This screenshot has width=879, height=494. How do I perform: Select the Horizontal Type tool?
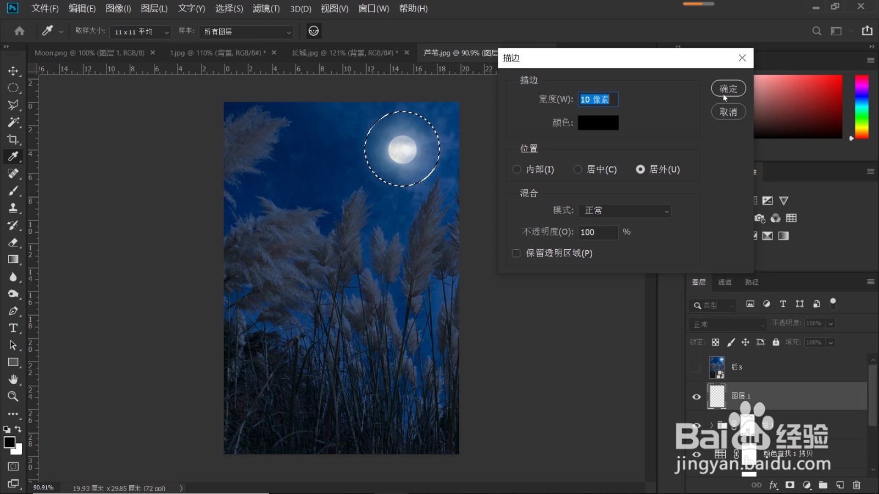[x=13, y=328]
